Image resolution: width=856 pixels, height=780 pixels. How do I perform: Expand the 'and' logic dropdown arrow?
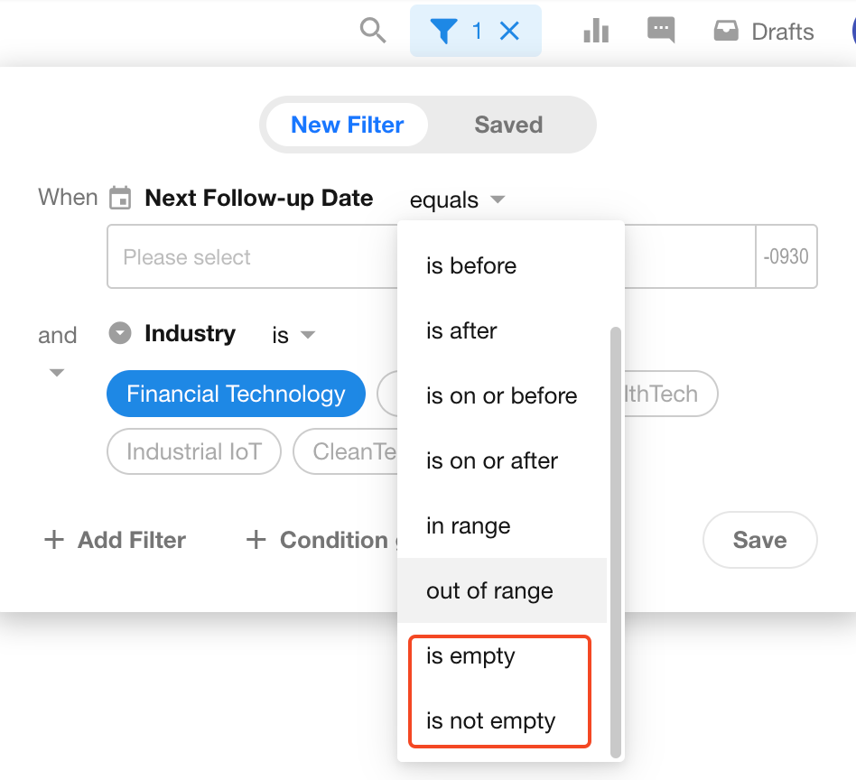click(x=57, y=373)
